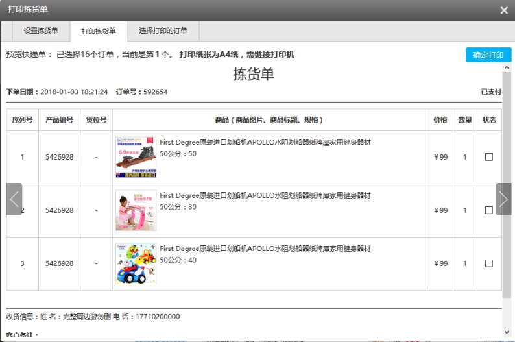Open rowing machine product image in row 1
The height and width of the screenshot is (342, 515).
(x=136, y=157)
